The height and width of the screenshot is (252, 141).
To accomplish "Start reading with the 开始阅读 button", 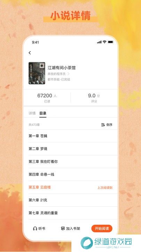I will [x=102, y=229].
